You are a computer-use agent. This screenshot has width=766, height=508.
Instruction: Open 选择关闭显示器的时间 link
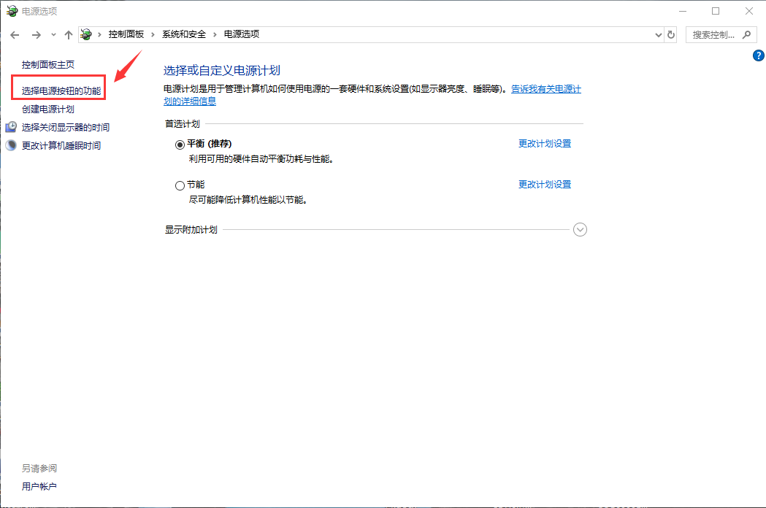66,127
